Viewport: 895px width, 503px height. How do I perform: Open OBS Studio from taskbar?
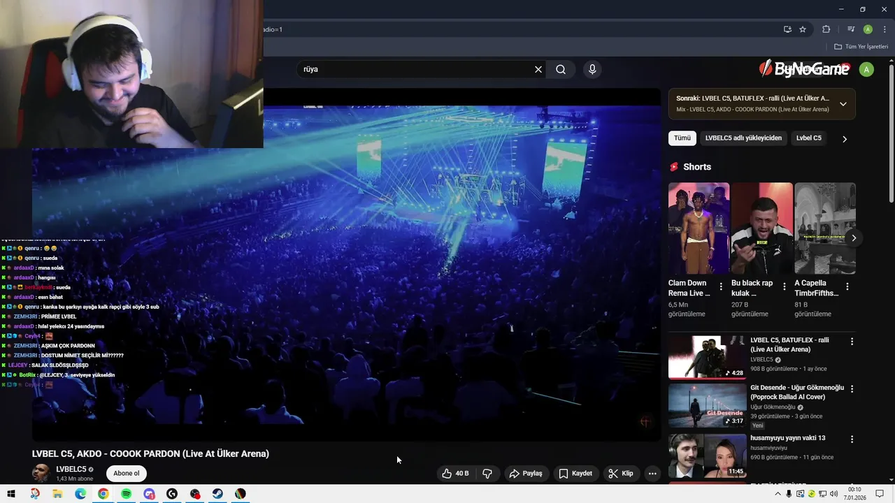coord(194,494)
